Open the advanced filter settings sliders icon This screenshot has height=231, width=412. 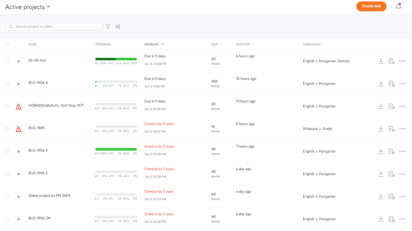[x=118, y=26]
